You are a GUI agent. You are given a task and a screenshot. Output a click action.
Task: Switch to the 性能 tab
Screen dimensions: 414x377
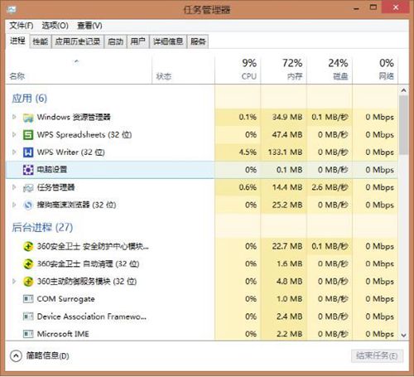tap(41, 41)
